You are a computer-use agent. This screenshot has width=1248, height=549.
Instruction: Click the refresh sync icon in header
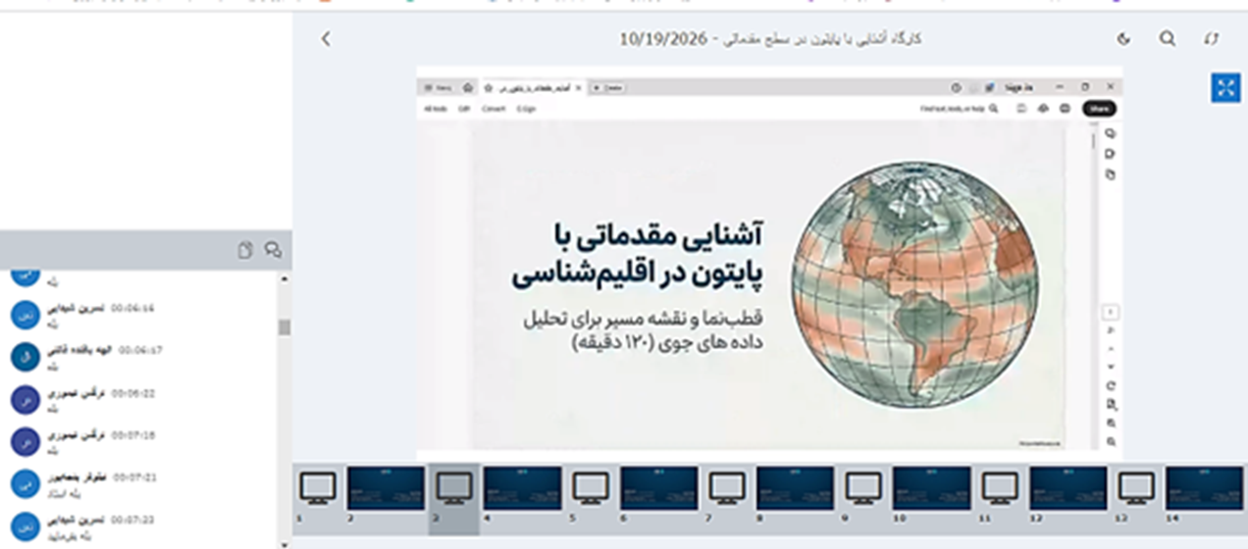[x=1212, y=39]
